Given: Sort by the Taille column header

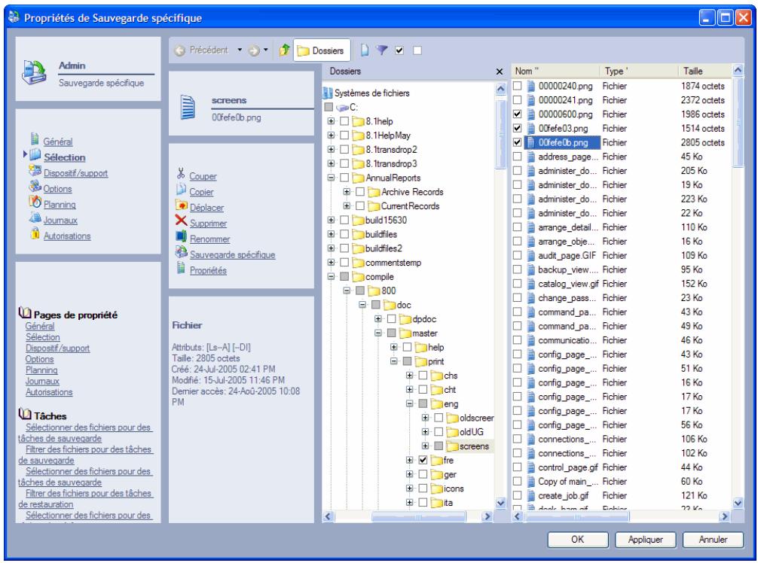Looking at the screenshot, I should coord(705,71).
